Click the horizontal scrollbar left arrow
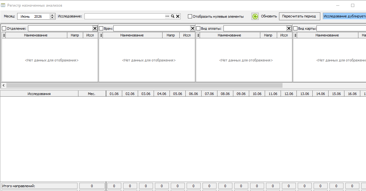The height and width of the screenshot is (191, 366). click(3, 86)
